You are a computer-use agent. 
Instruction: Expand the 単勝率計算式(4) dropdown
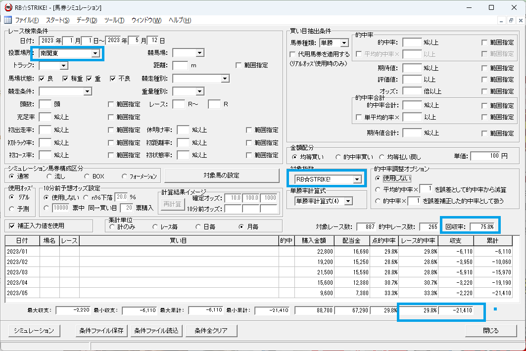point(348,201)
